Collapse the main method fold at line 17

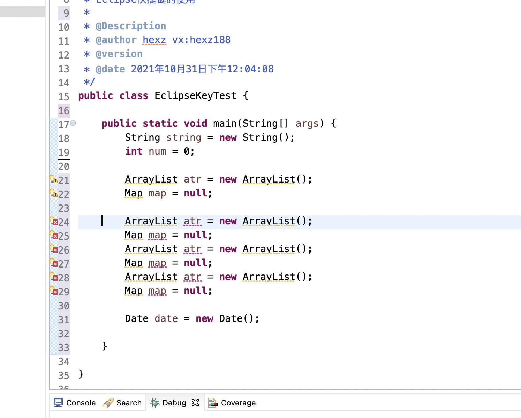pos(73,123)
